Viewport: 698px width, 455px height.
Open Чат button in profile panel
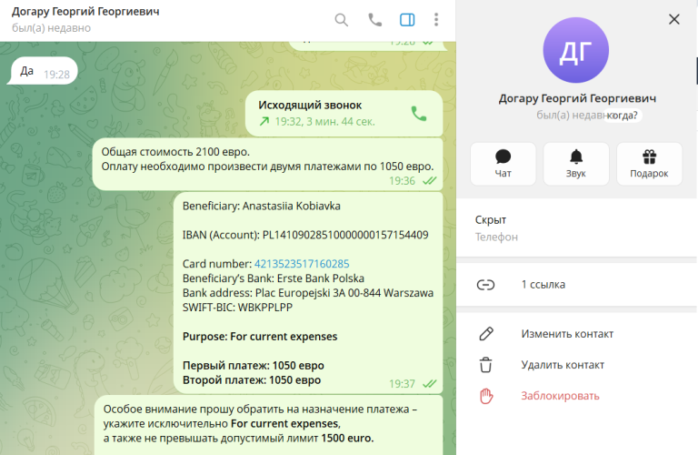point(503,164)
